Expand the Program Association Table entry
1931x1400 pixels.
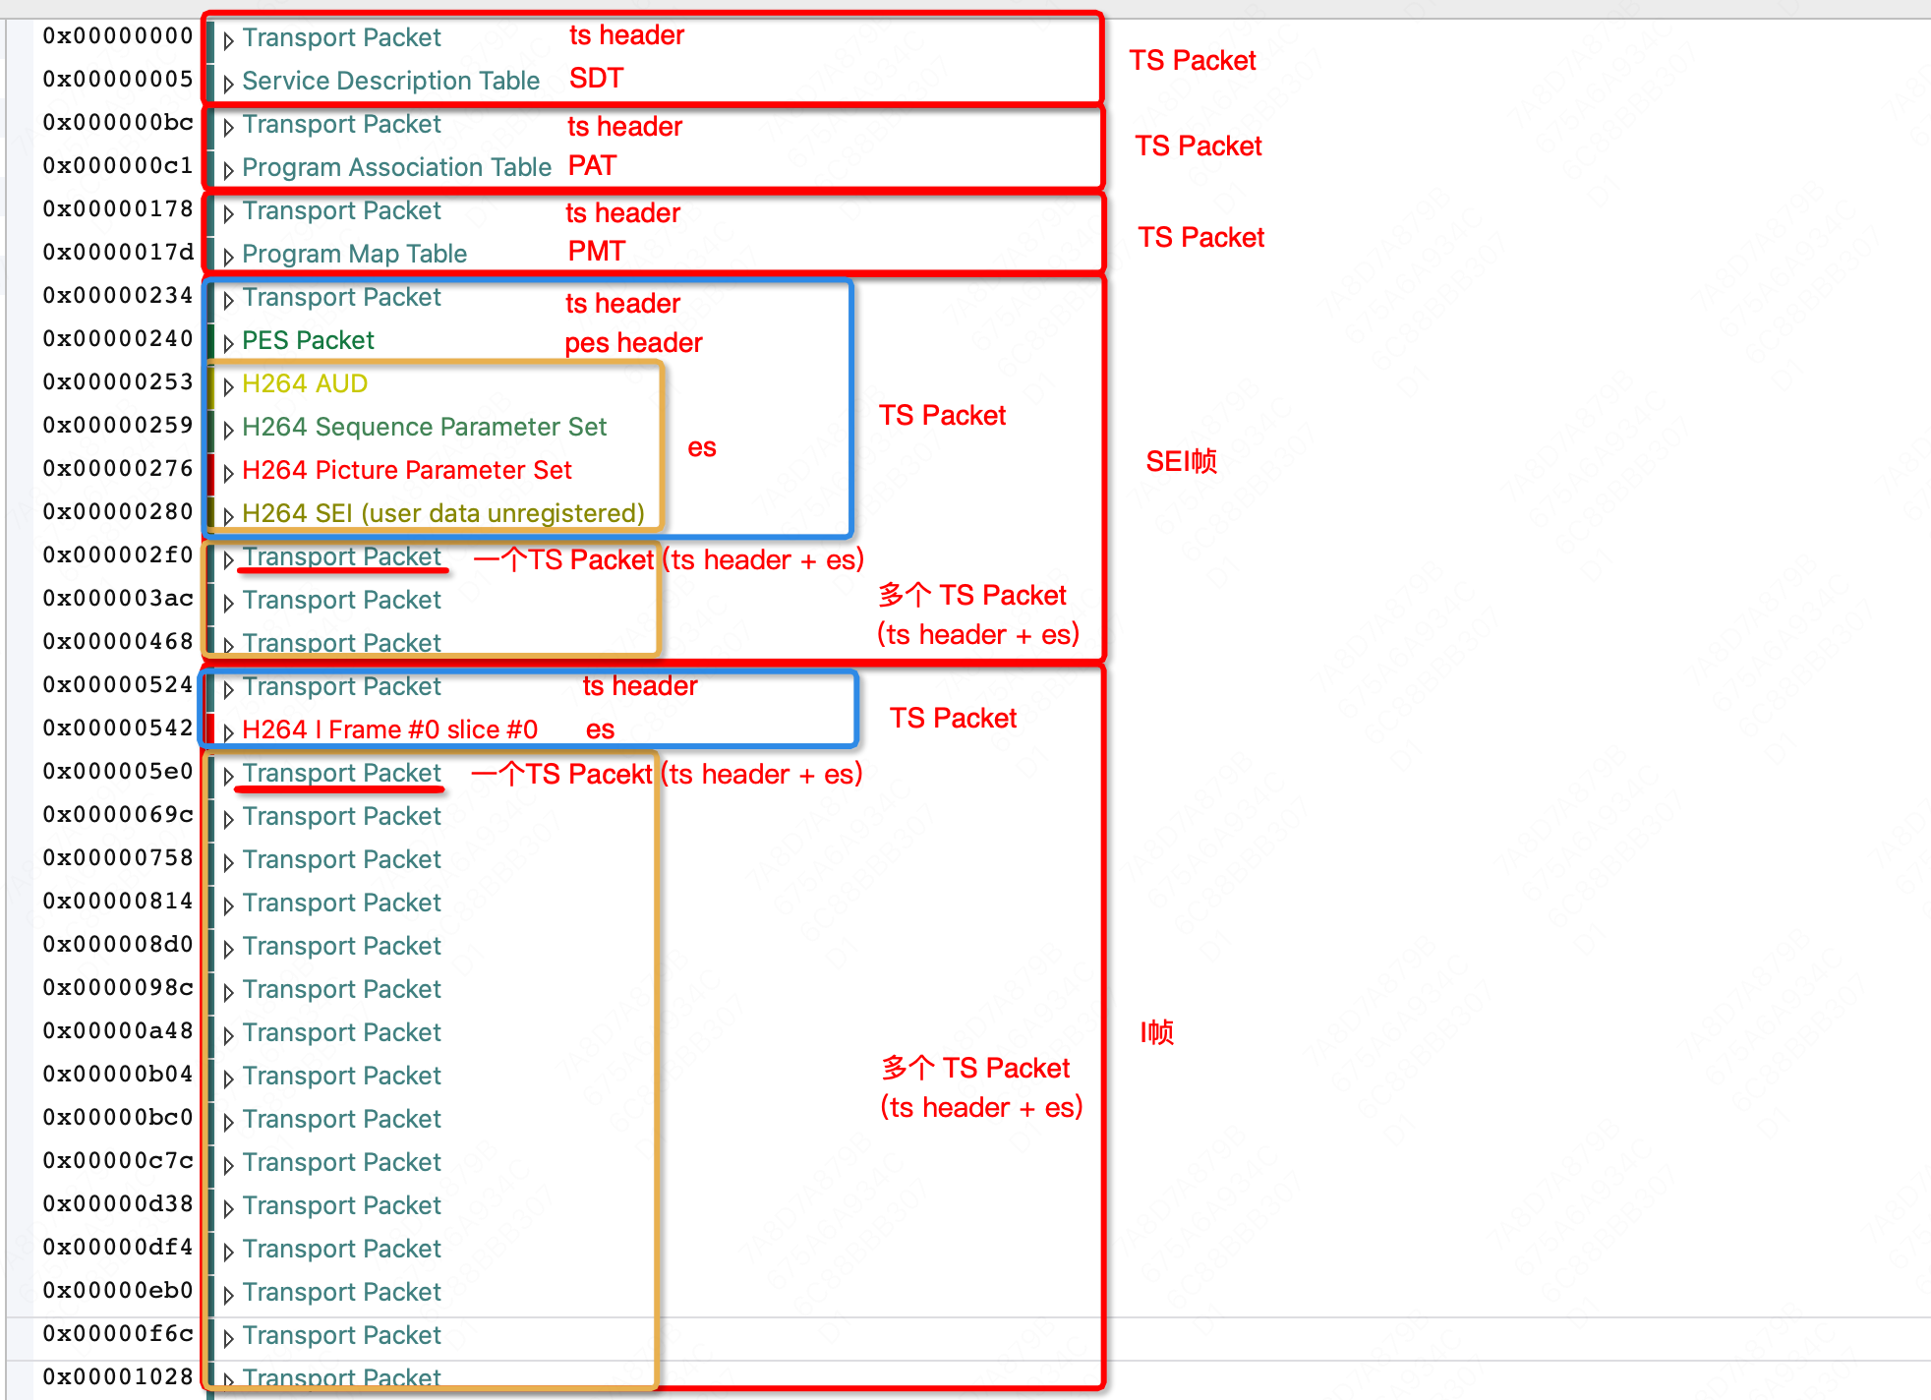pos(228,169)
